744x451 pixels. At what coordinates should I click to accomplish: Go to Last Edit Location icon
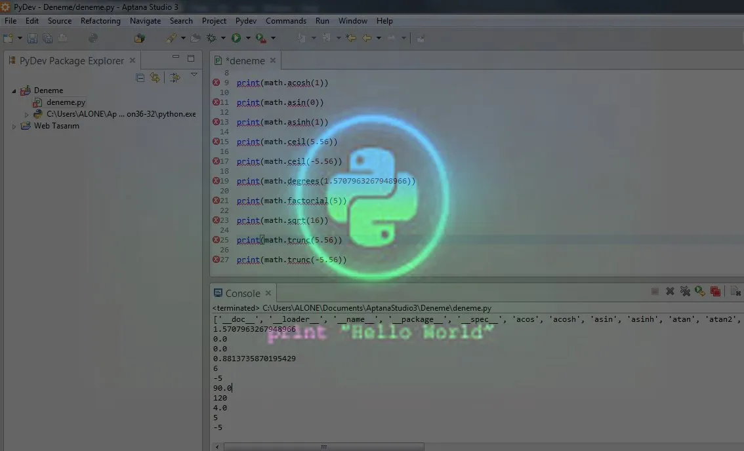pos(351,39)
